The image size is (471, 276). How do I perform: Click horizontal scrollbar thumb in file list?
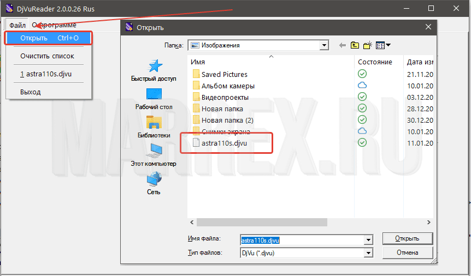262,223
